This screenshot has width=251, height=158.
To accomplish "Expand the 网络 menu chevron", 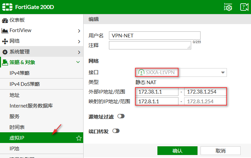I will pos(79,41).
